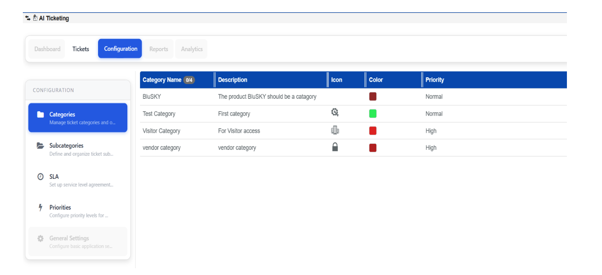Click the 0/4 count badge
Image resolution: width=602 pixels, height=275 pixels.
click(189, 80)
